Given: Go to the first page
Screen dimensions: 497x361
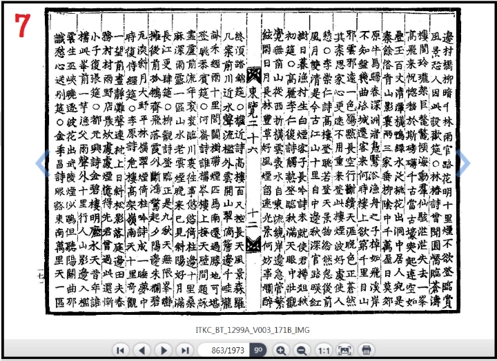Looking at the screenshot, I should [x=120, y=350].
